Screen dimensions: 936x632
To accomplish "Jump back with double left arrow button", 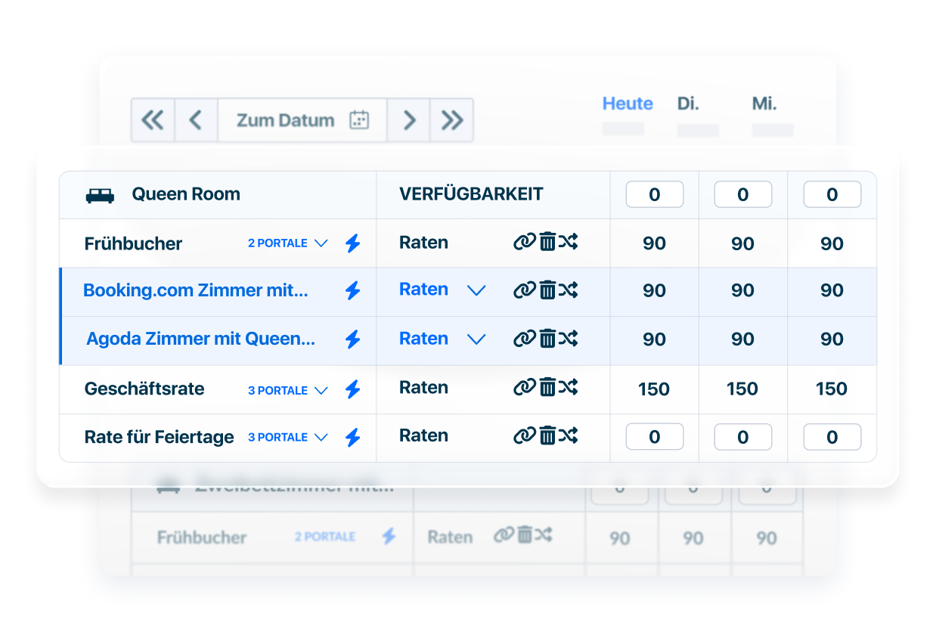I will point(153,120).
